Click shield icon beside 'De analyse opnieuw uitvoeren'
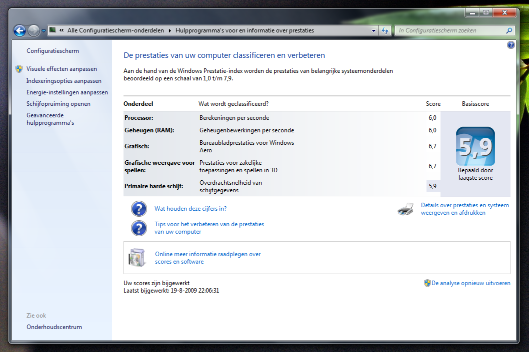 (x=427, y=283)
